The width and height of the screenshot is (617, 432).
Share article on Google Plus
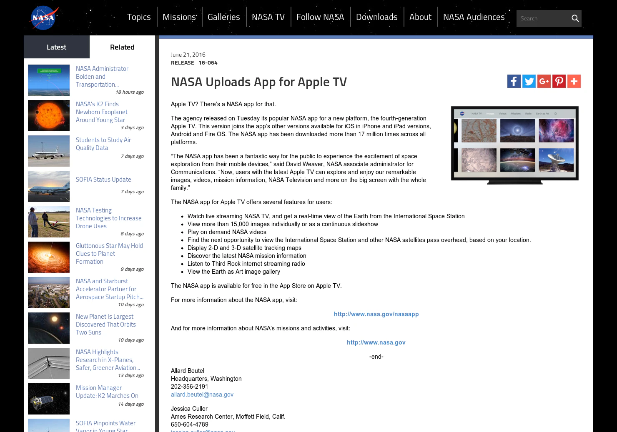tap(544, 81)
